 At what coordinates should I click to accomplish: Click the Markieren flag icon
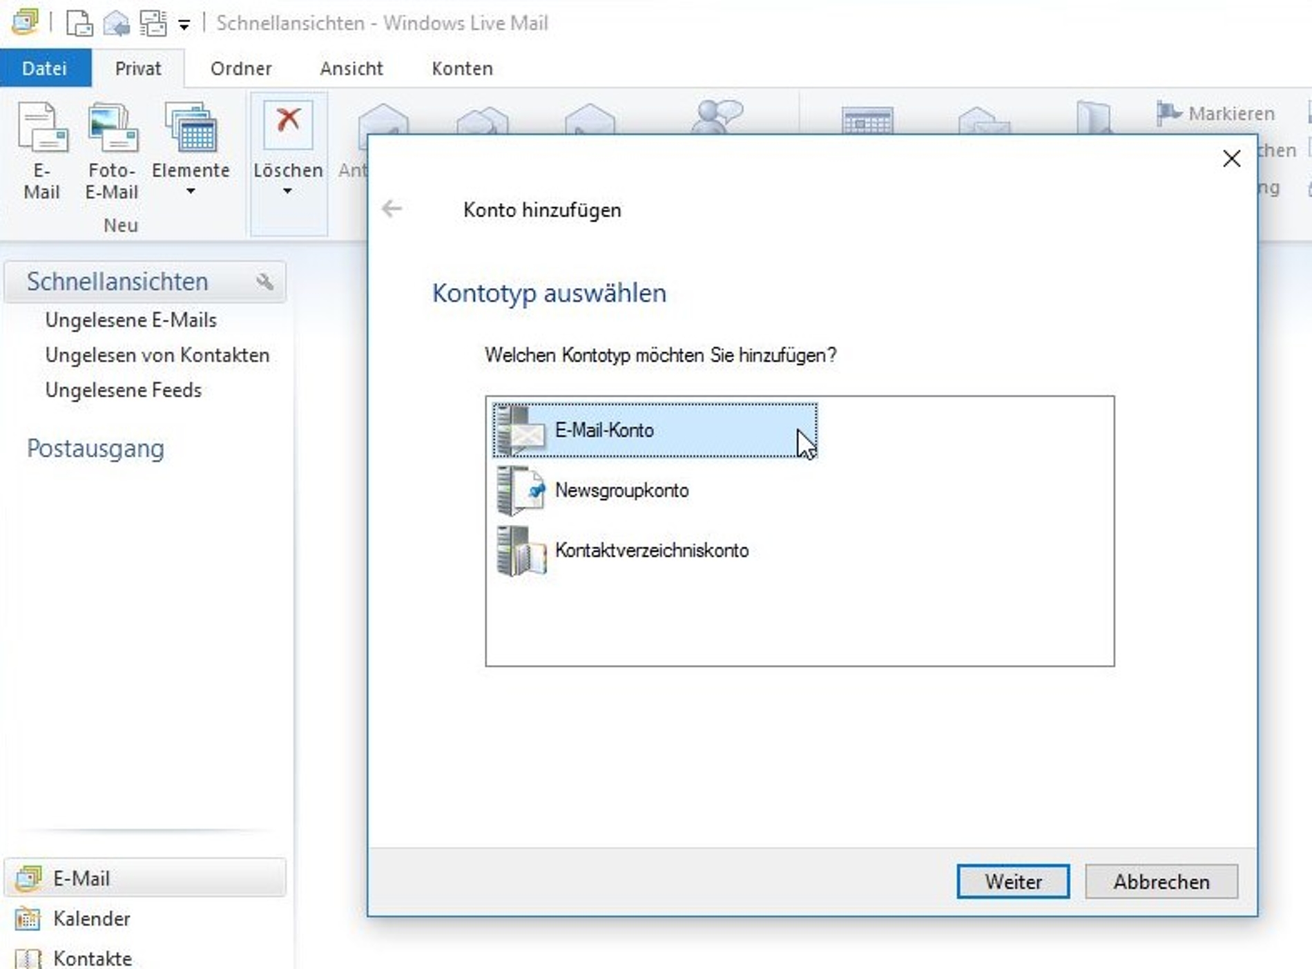point(1169,113)
